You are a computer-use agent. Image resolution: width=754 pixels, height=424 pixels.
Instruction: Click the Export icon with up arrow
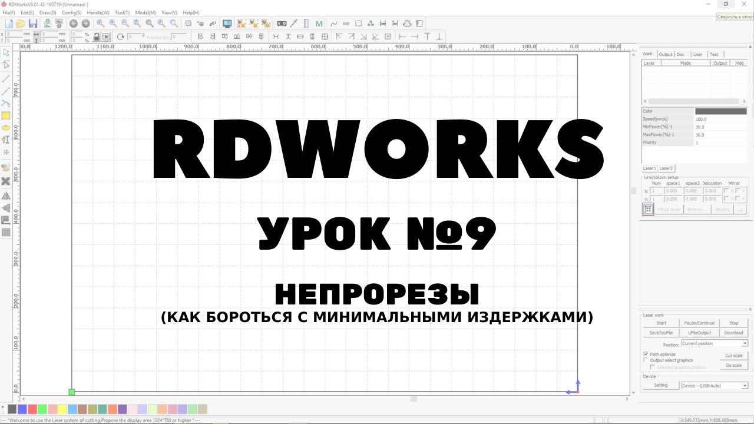tap(59, 24)
